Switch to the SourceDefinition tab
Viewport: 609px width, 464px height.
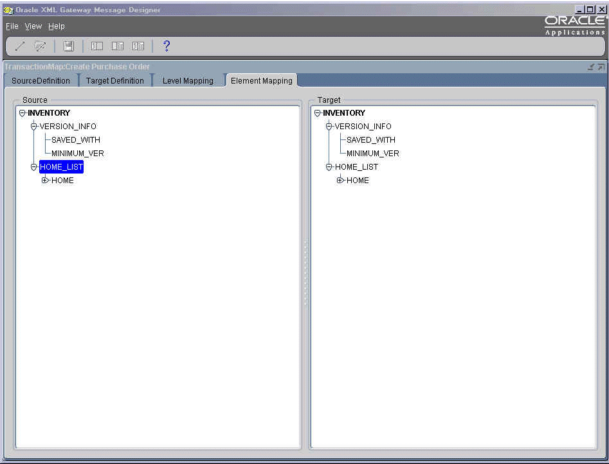point(41,80)
